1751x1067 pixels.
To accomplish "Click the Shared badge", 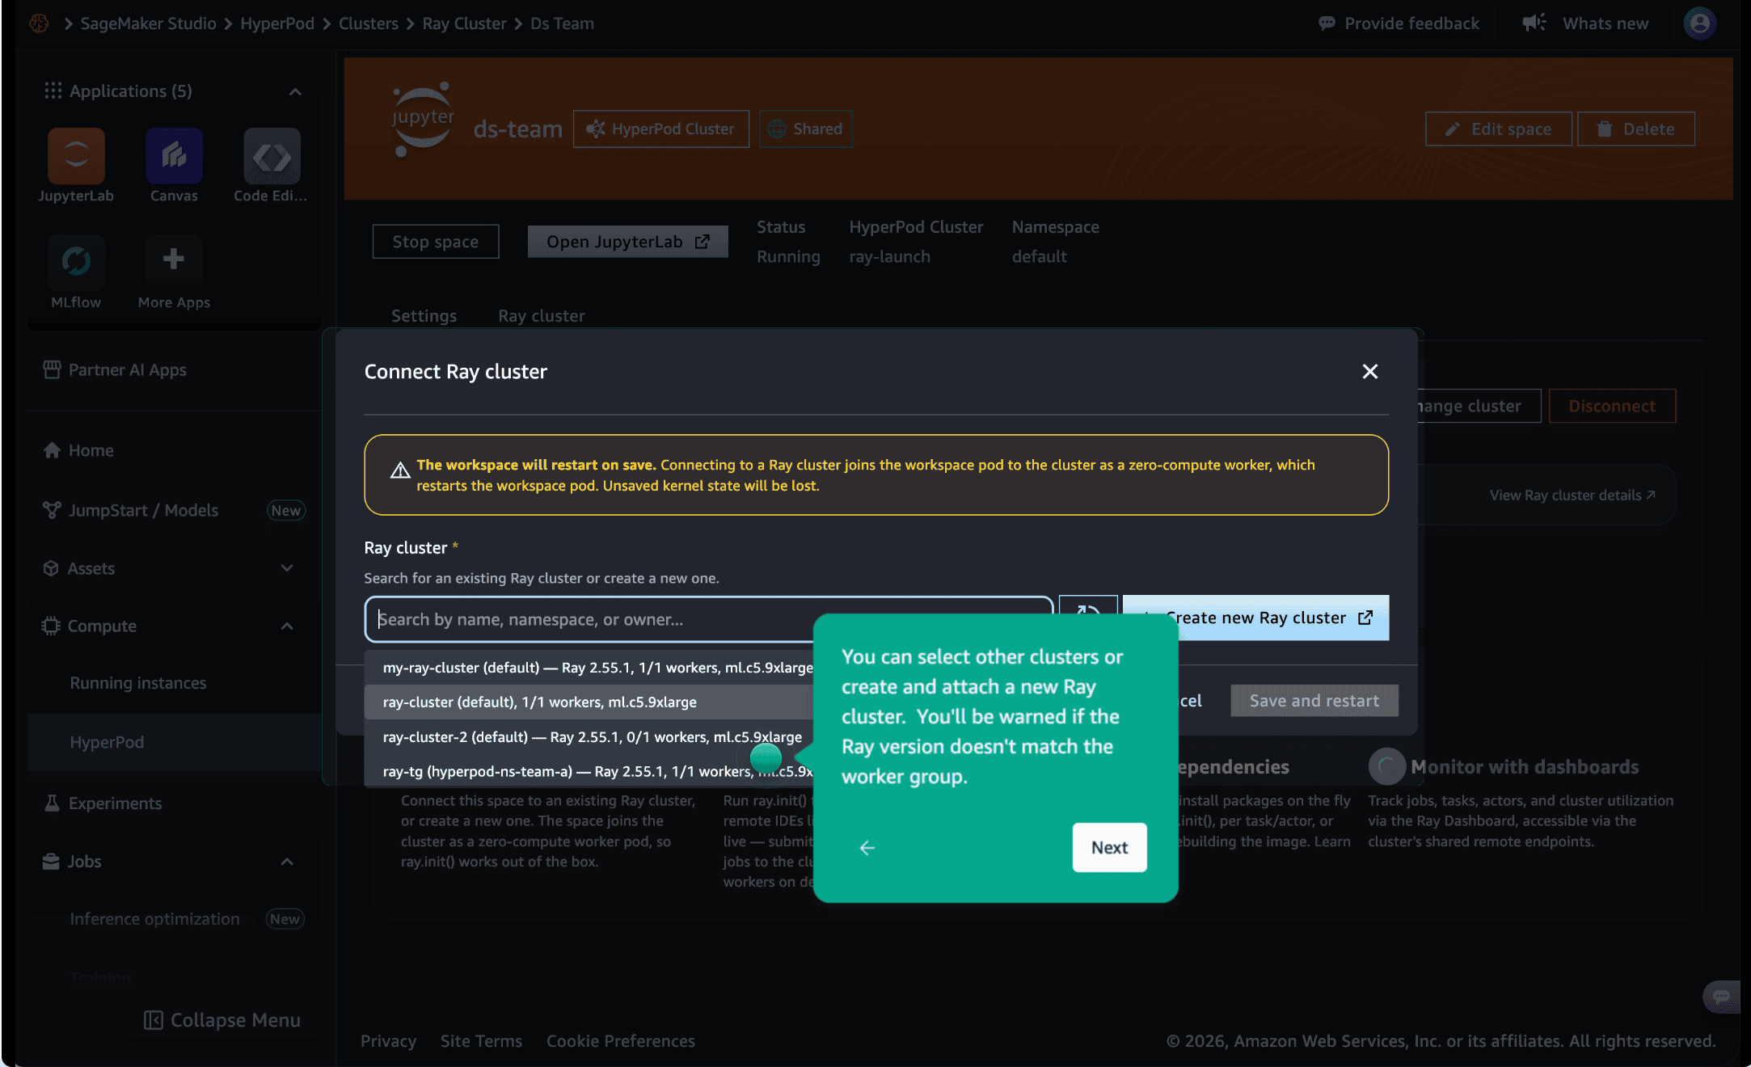I will pyautogui.click(x=805, y=129).
